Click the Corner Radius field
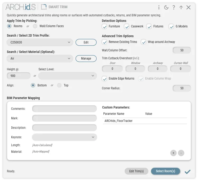This screenshot has height=181, width=198. (182, 88)
